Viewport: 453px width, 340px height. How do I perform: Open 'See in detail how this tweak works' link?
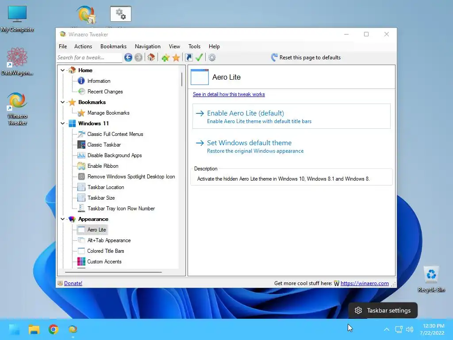coord(229,94)
